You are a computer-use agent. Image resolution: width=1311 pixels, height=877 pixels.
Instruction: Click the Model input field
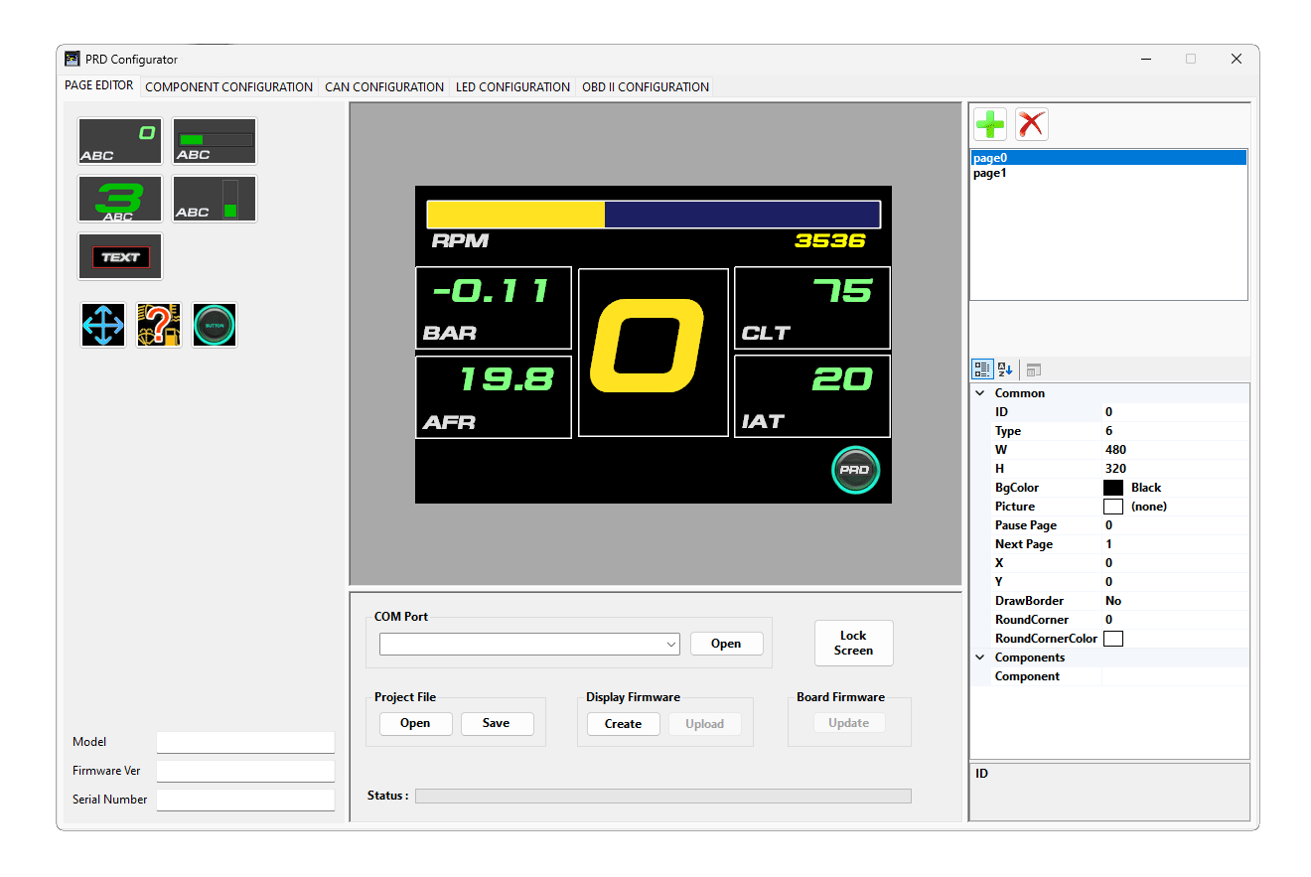(245, 742)
